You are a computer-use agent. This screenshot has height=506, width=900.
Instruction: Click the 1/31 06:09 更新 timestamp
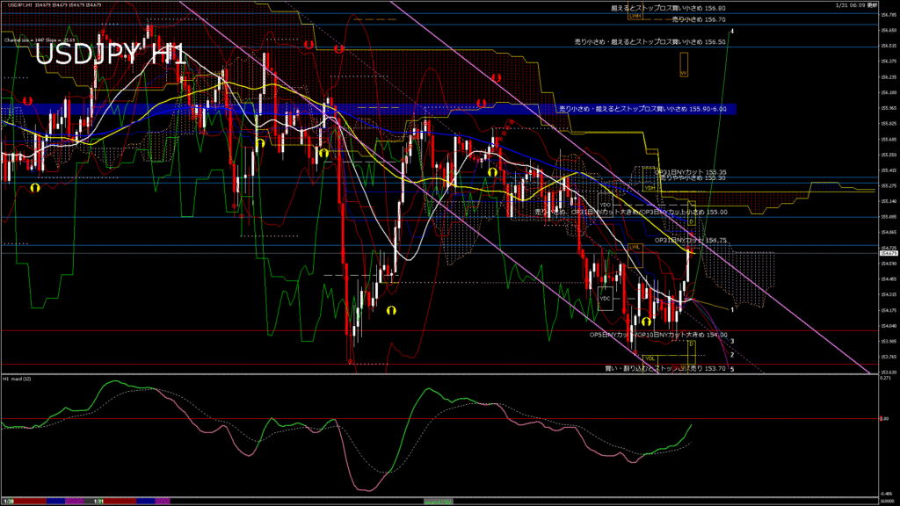(x=857, y=4)
